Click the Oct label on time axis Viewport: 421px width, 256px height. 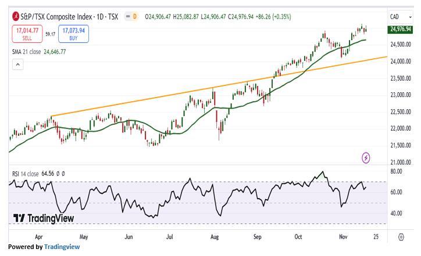pos(299,237)
